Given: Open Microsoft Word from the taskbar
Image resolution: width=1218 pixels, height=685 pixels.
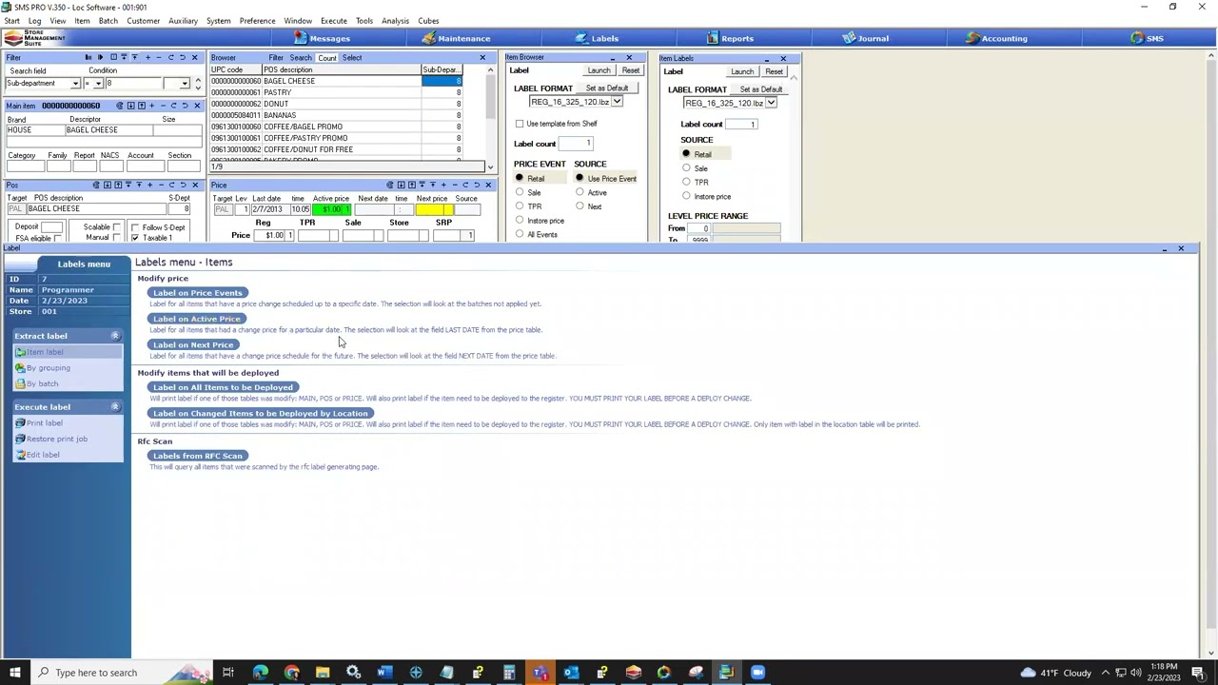Looking at the screenshot, I should tap(384, 673).
